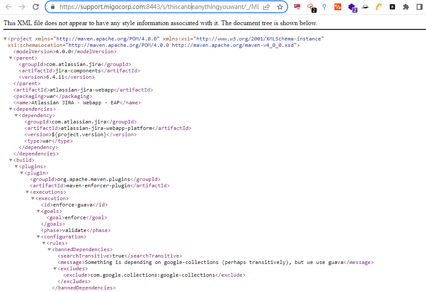The image size is (426, 292).
Task: Click the modelVersion 4.0.0 line
Action: [65, 52]
